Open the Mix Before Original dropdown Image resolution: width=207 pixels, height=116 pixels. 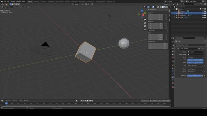tap(195, 65)
